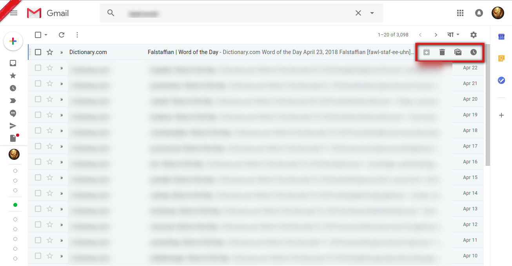Click the Compose plus button

[13, 41]
